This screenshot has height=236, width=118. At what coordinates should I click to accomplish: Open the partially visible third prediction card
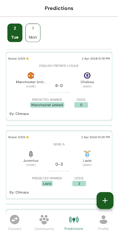[59, 212]
